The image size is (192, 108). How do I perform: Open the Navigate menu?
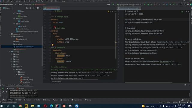click(19, 1)
